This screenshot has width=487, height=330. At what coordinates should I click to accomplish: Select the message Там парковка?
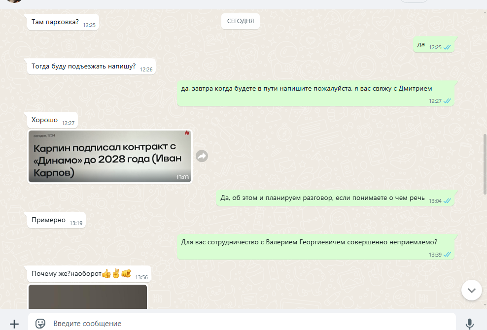(63, 22)
